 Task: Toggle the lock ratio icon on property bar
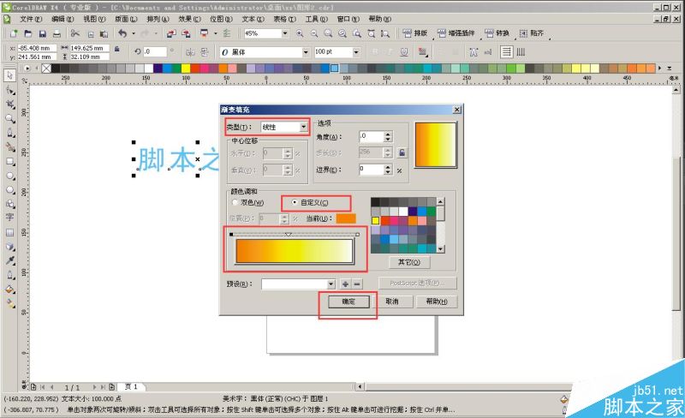pos(117,50)
